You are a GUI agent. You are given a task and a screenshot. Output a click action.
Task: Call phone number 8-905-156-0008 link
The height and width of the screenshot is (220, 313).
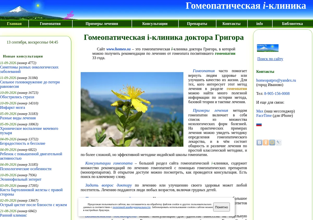click(277, 94)
